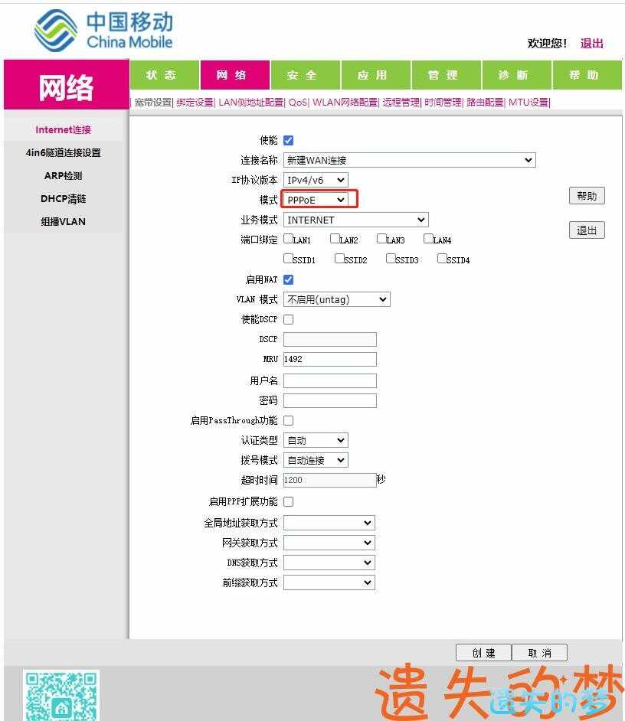Open the IP协议版本 dropdown

pyautogui.click(x=316, y=180)
